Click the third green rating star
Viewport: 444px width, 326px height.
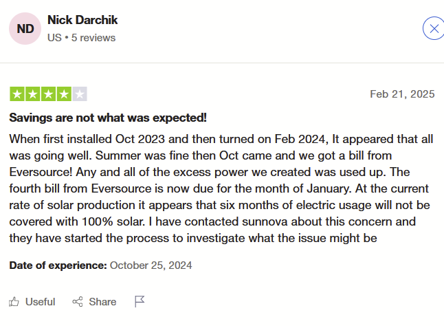[x=49, y=94]
